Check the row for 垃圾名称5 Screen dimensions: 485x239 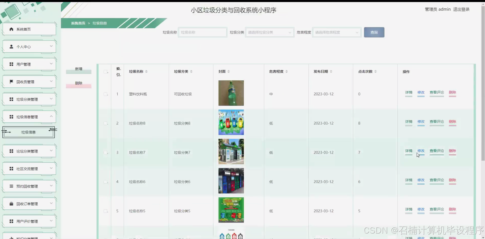point(105,211)
